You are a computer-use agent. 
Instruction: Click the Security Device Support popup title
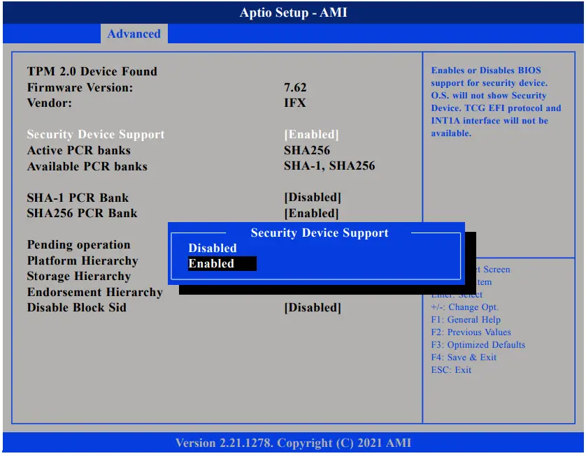coord(320,233)
